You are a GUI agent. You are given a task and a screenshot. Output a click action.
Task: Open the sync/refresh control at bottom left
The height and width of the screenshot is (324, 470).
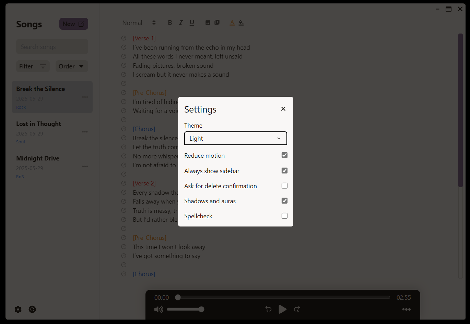click(x=32, y=309)
